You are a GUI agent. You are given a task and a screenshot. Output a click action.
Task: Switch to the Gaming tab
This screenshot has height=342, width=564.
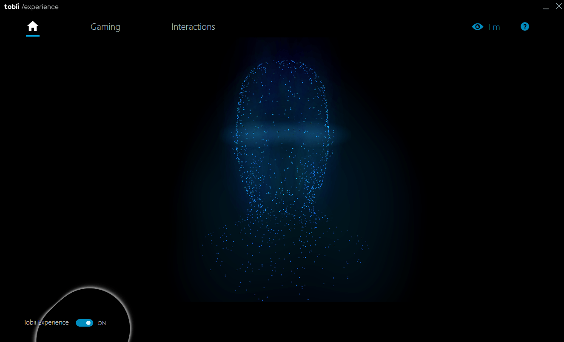click(x=105, y=26)
